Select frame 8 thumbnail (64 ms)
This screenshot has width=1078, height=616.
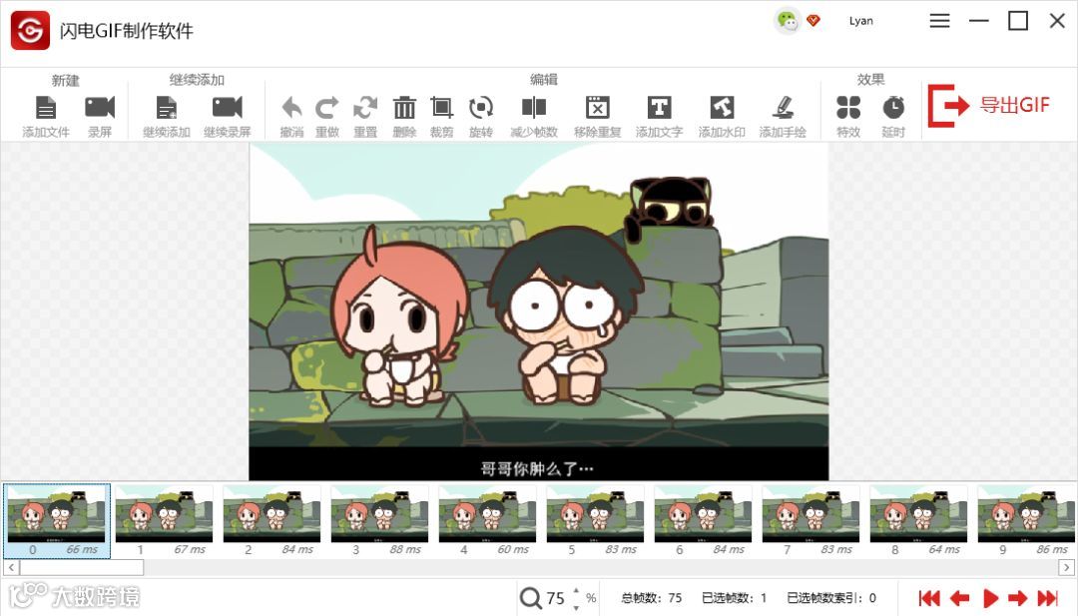[x=920, y=520]
